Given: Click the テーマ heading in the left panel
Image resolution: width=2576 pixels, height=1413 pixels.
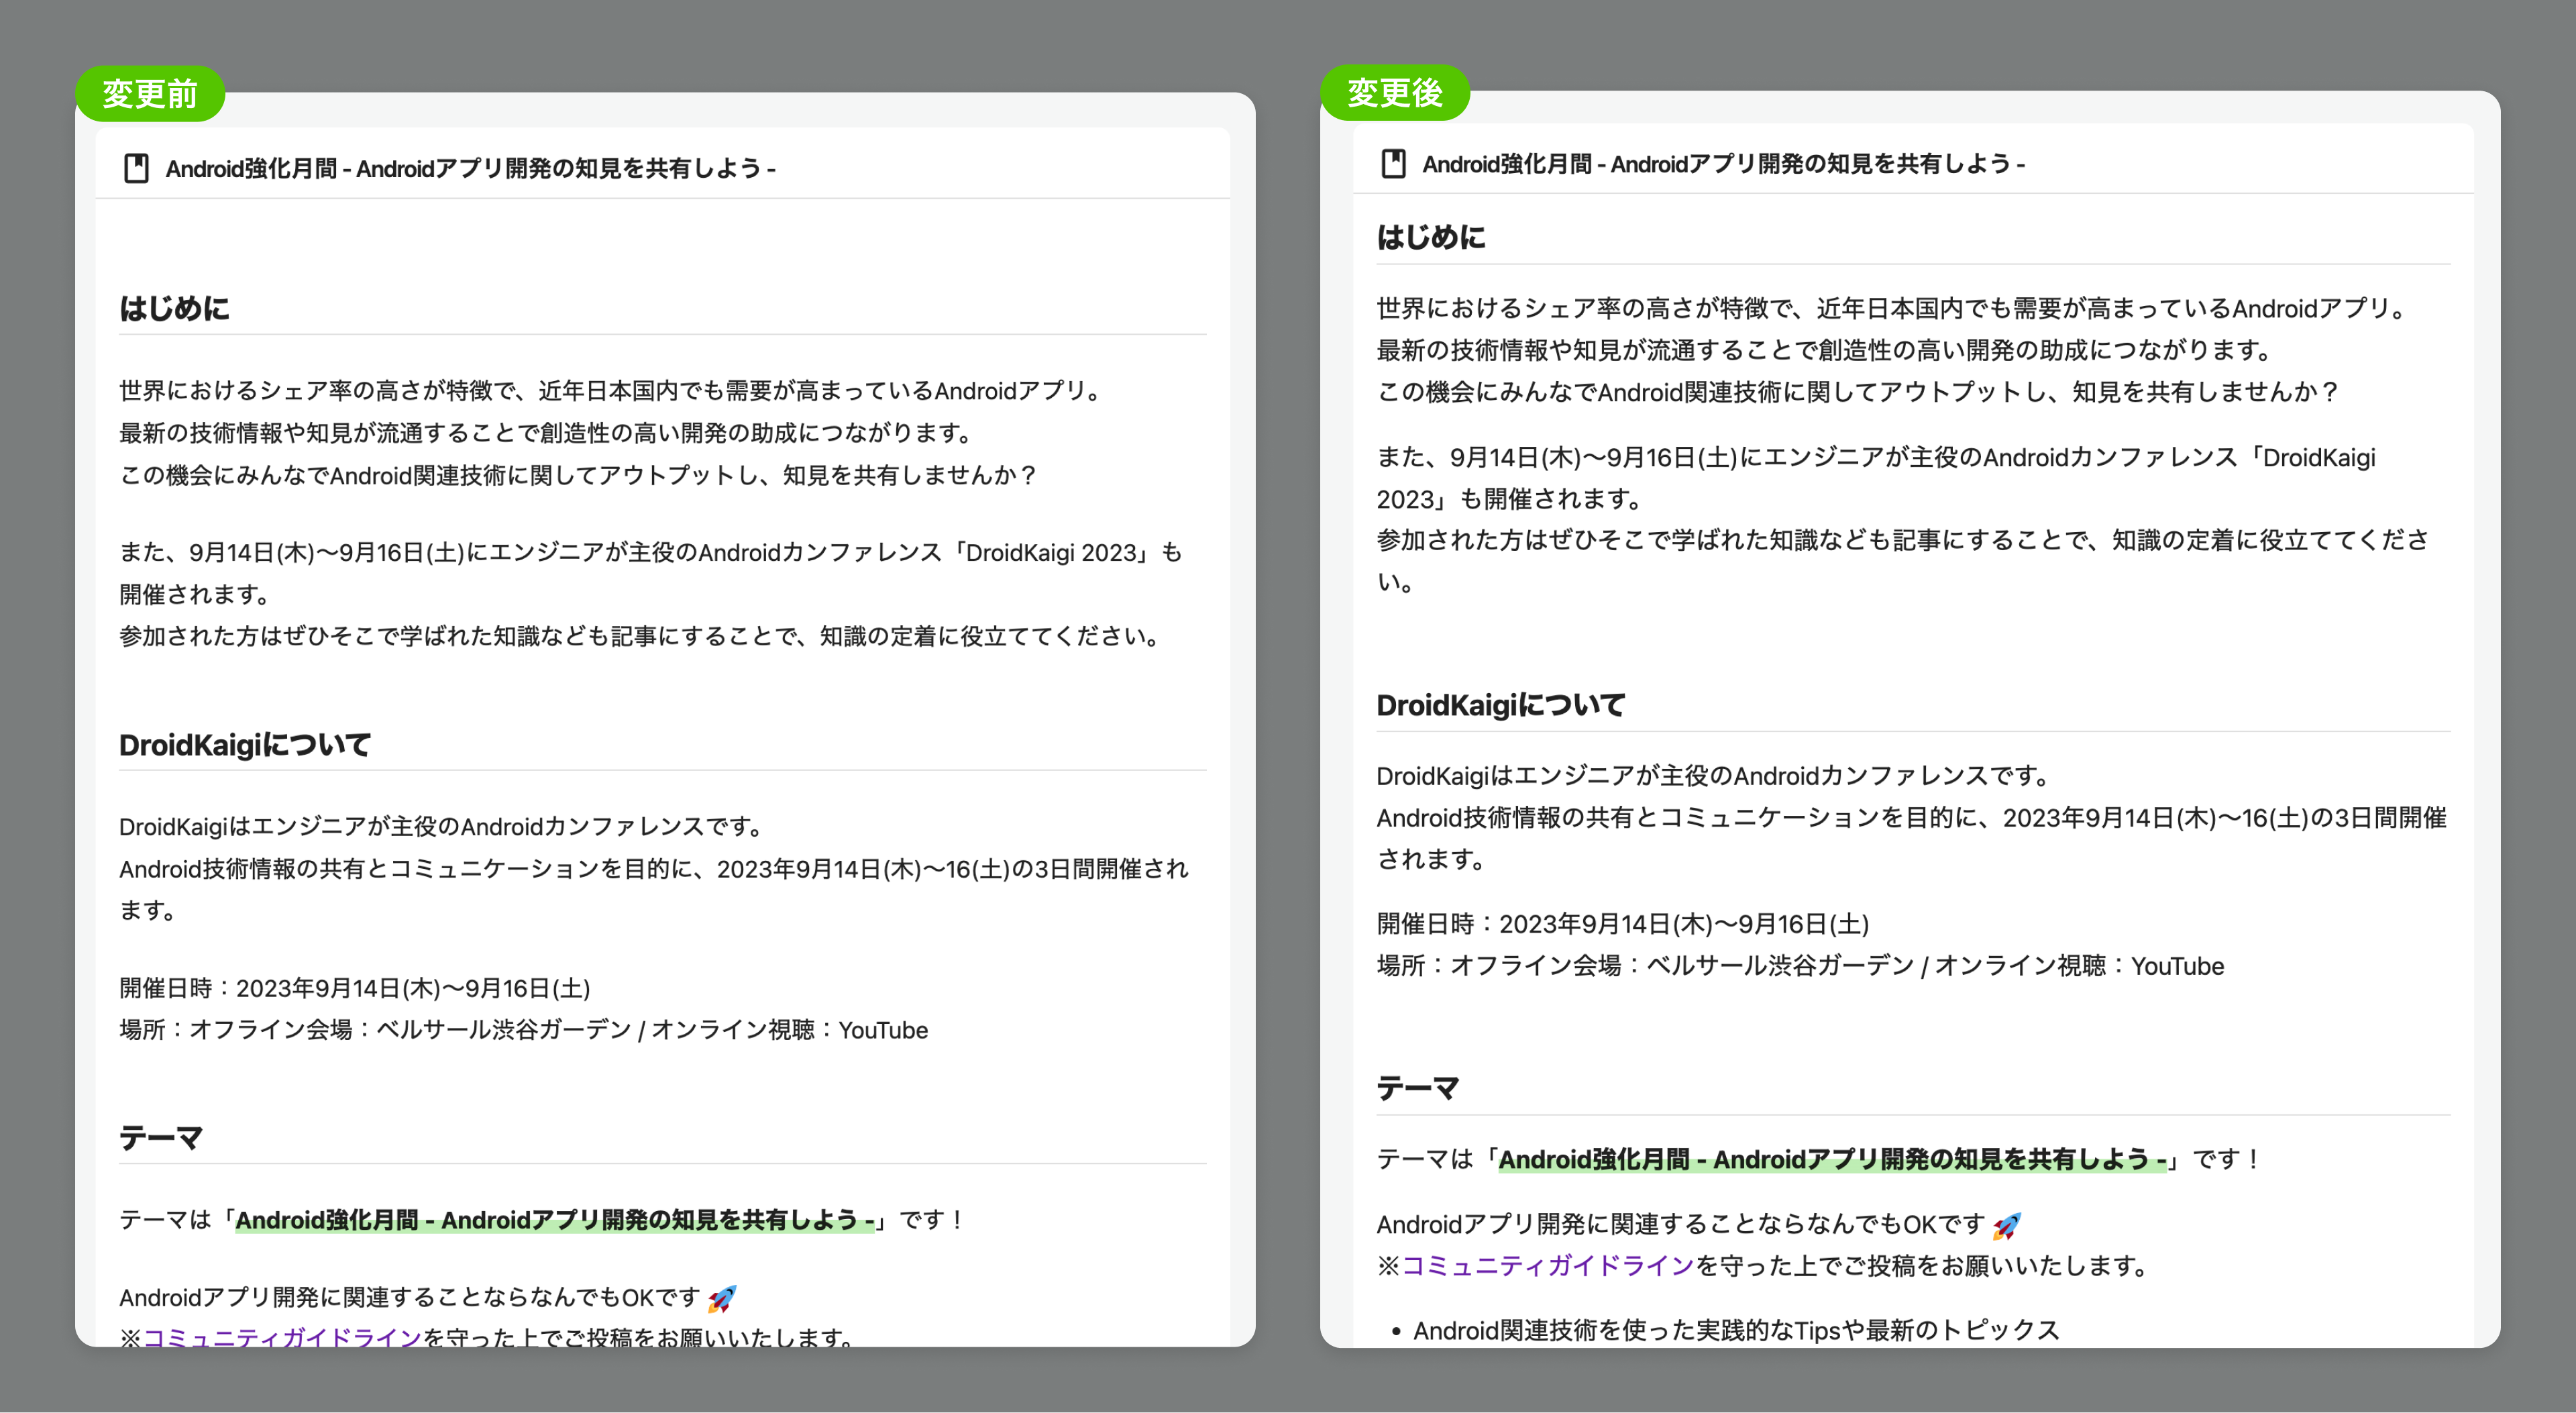Looking at the screenshot, I should click(x=161, y=1137).
